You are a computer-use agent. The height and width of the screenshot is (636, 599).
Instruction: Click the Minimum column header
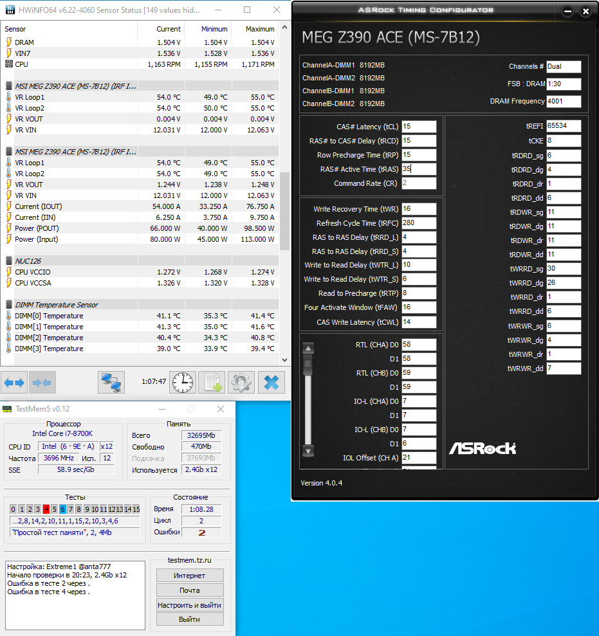click(x=208, y=29)
